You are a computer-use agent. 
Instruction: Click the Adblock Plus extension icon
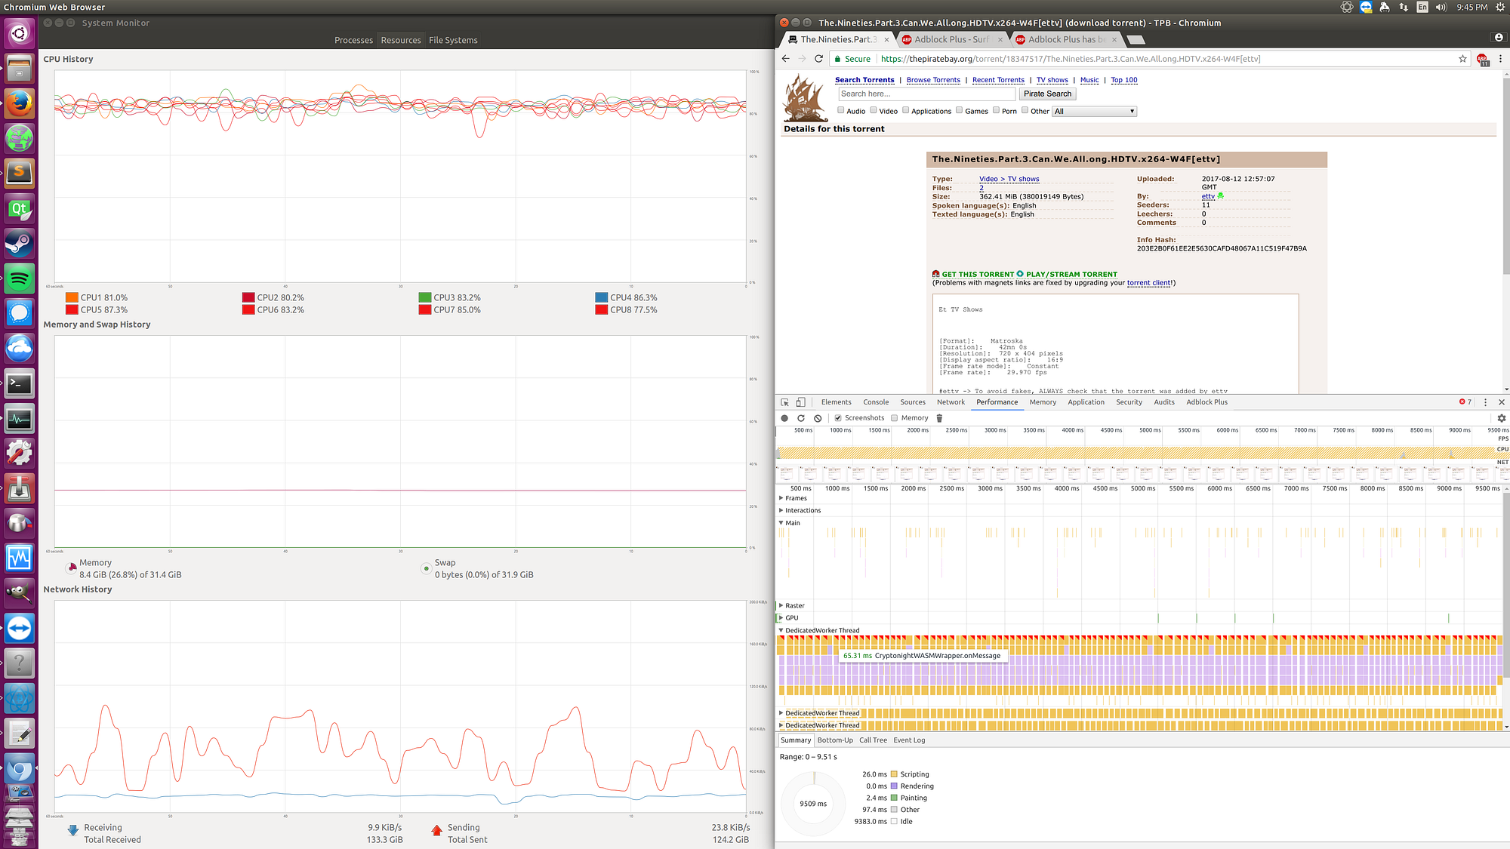(x=1482, y=59)
